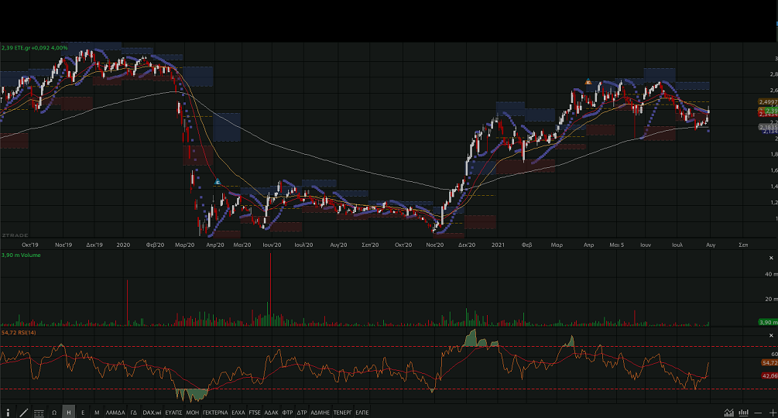Select the Ω hourly timeframe button
Image resolution: width=778 pixels, height=418 pixels.
[x=54, y=413]
